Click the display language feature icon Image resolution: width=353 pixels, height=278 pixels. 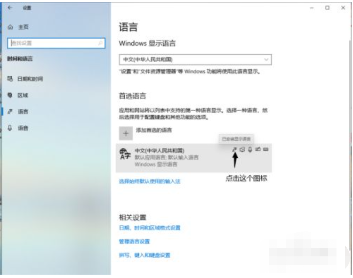(234, 149)
